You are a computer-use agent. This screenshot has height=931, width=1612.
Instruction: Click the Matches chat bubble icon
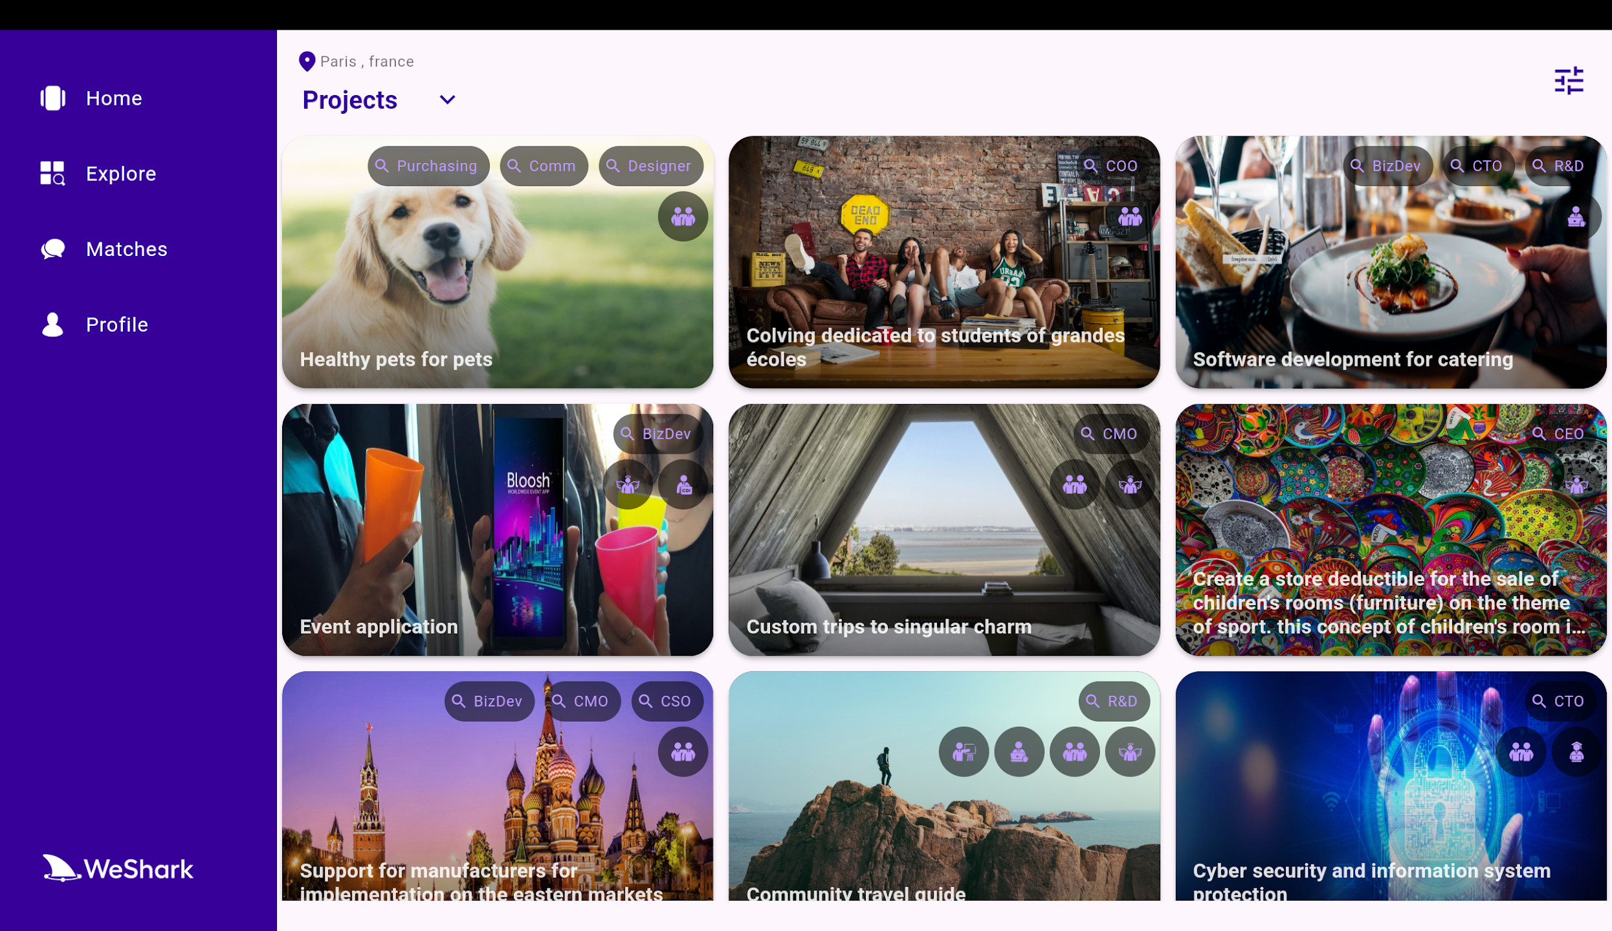tap(52, 249)
